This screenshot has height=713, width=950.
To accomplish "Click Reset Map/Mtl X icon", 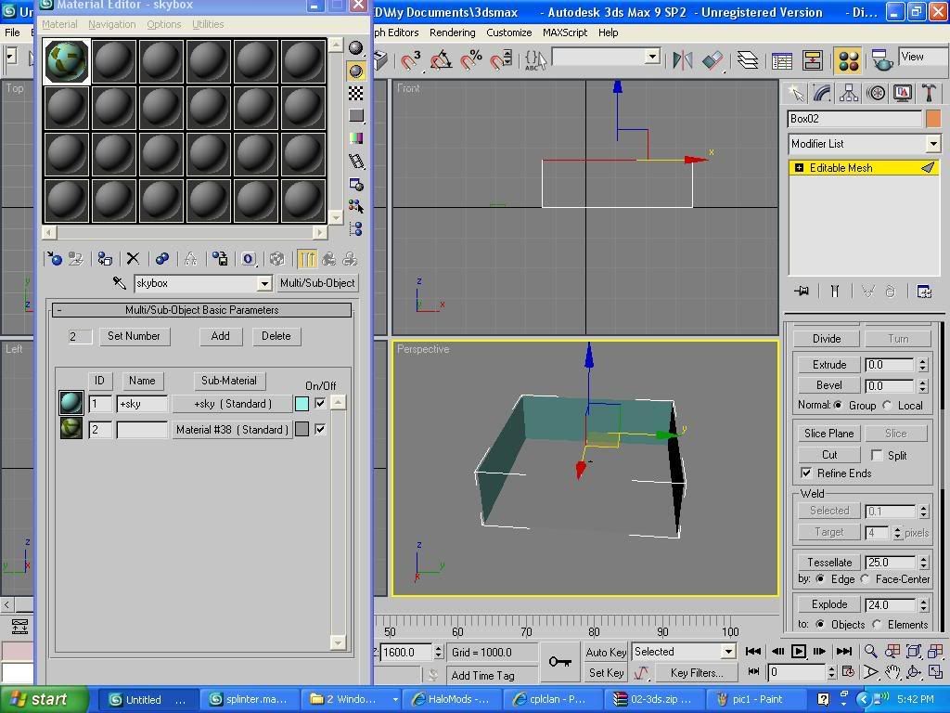I will (134, 260).
